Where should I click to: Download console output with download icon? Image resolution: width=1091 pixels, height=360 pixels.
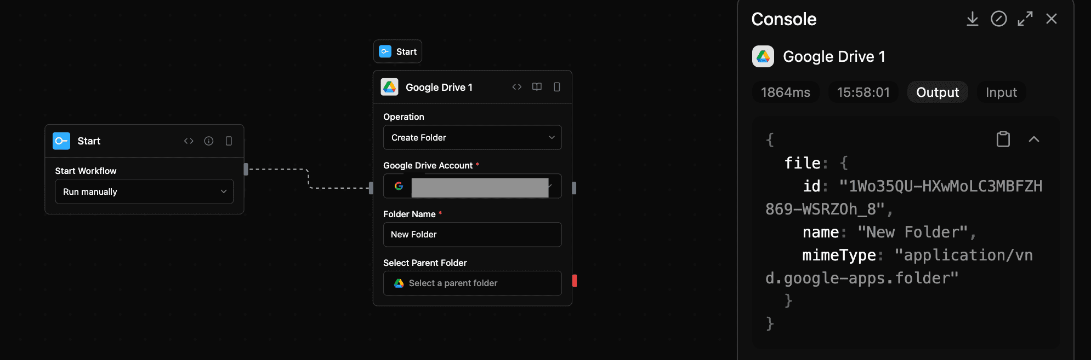[972, 19]
